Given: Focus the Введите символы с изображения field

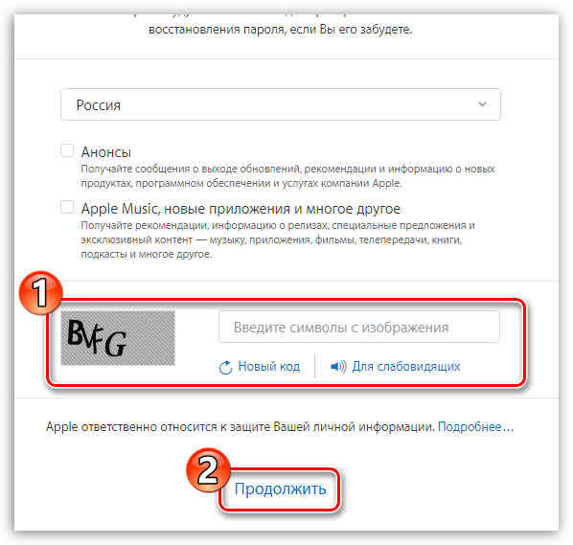Looking at the screenshot, I should [x=359, y=327].
